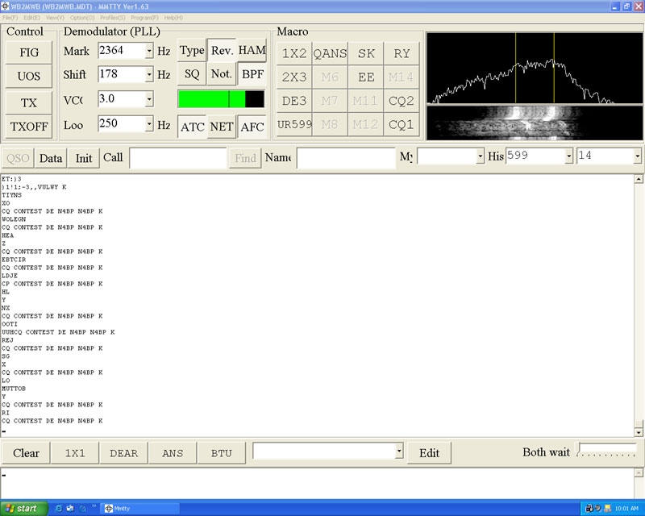Toggle the FIG control button
Screen dimensions: 645x516
[29, 52]
